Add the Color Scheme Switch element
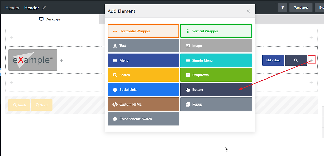This screenshot has width=324, height=156. 143,119
